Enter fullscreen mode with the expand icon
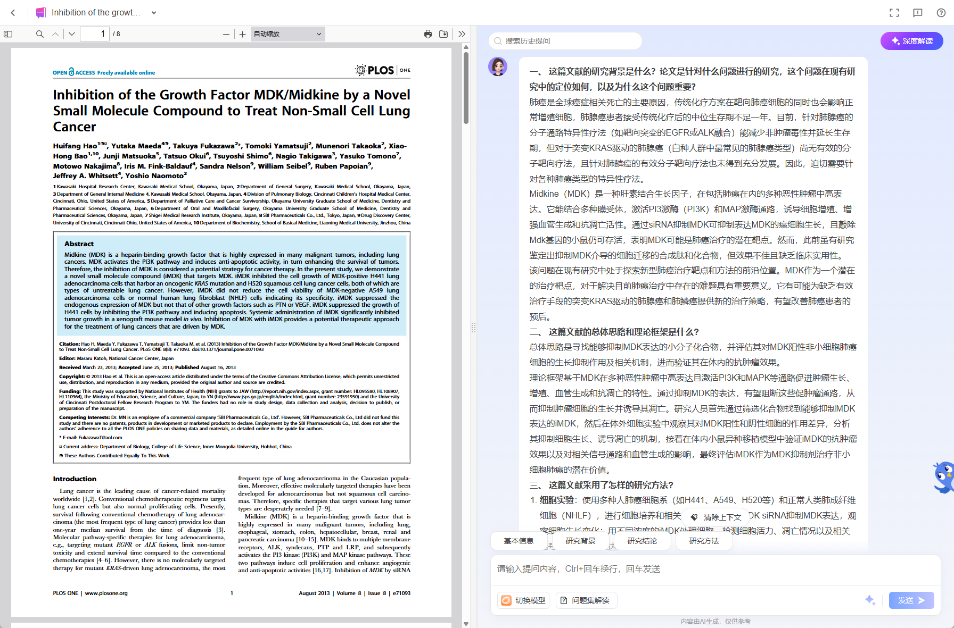The width and height of the screenshot is (954, 628). point(894,13)
